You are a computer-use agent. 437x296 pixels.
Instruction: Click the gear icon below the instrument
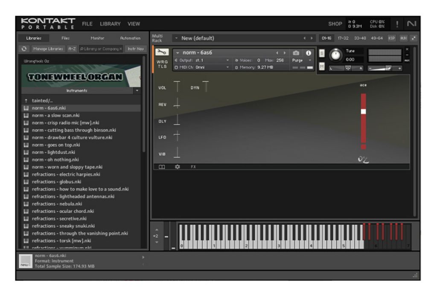(x=178, y=167)
